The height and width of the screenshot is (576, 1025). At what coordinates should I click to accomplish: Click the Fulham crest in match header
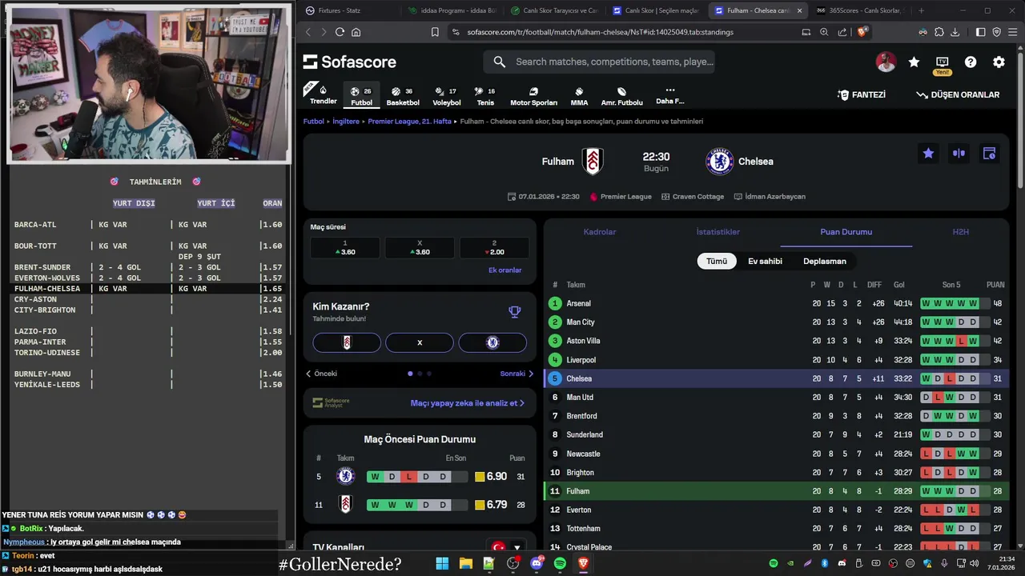(593, 161)
